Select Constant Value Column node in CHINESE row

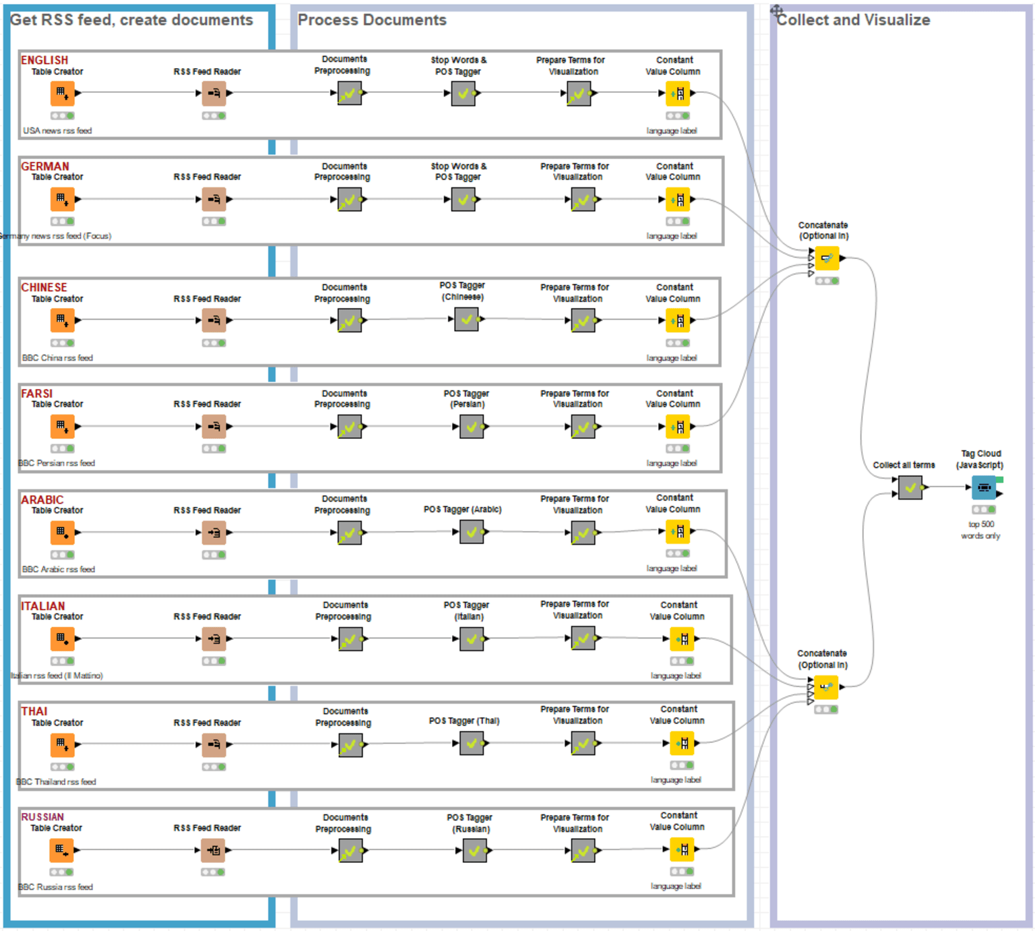(x=678, y=320)
